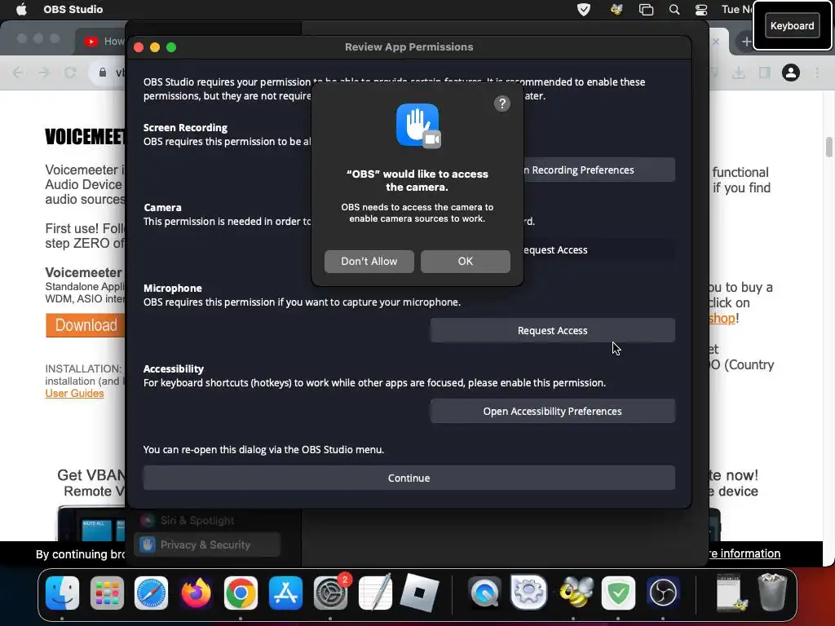835x626 pixels.
Task: Click bee icon in menu bar
Action: coord(616,10)
